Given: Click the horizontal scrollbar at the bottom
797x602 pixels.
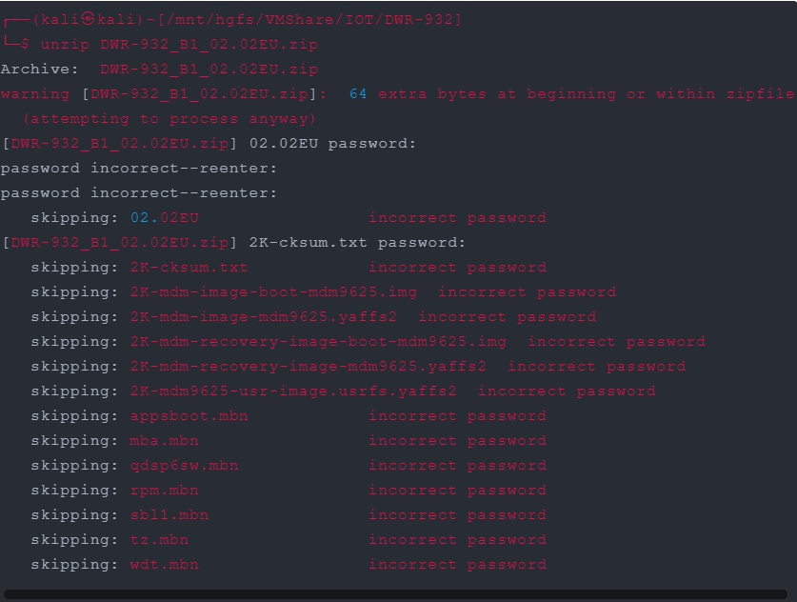Looking at the screenshot, I should pos(395,594).
